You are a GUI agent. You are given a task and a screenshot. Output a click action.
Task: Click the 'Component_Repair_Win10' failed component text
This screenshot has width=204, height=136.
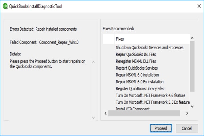(x=59, y=42)
